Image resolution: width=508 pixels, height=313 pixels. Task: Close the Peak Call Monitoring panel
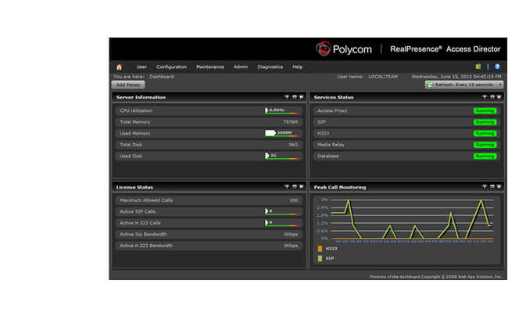[x=499, y=186]
